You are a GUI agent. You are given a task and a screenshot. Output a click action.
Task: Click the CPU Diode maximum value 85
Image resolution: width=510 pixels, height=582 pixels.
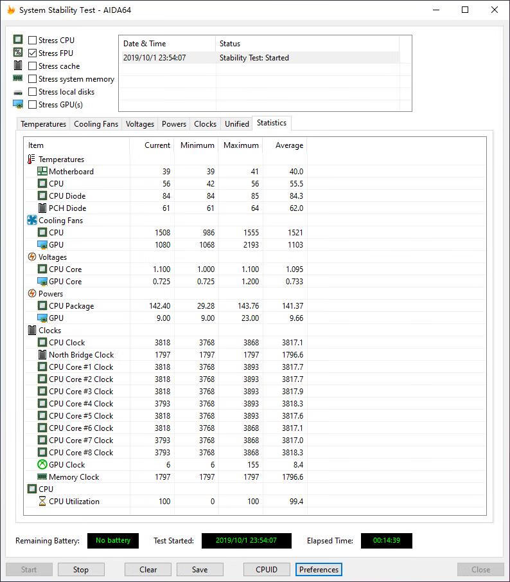point(254,196)
